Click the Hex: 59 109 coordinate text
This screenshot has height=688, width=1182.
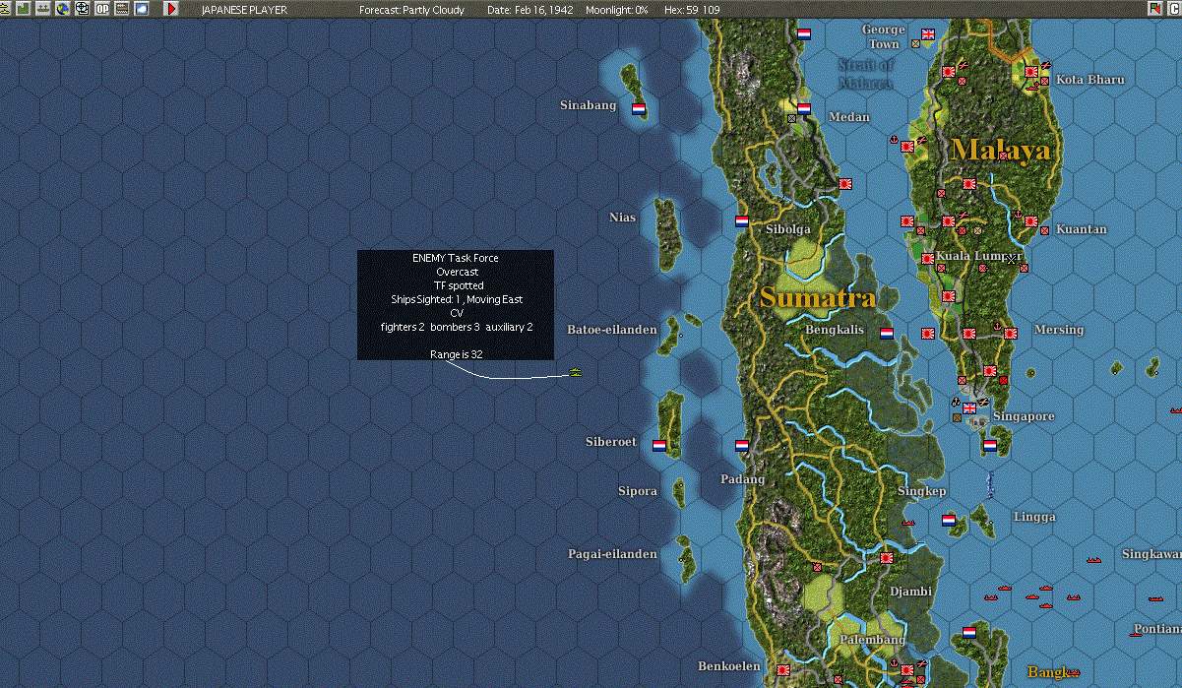[x=692, y=9]
